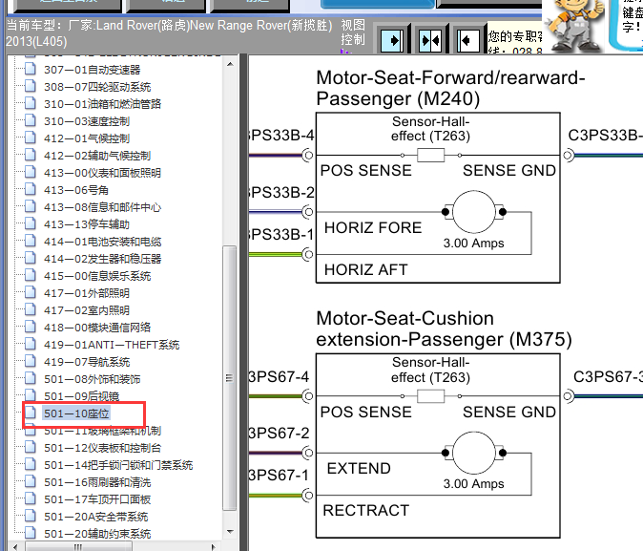Screen dimensions: 643x551
Task: Select 501—09后视镜 entry
Action: coord(81,396)
